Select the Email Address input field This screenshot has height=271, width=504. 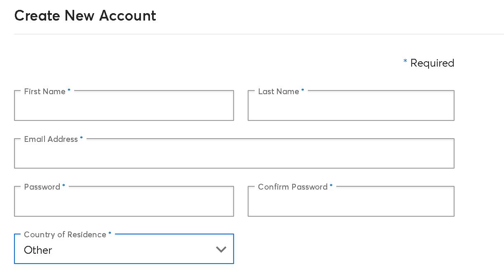[x=234, y=154]
